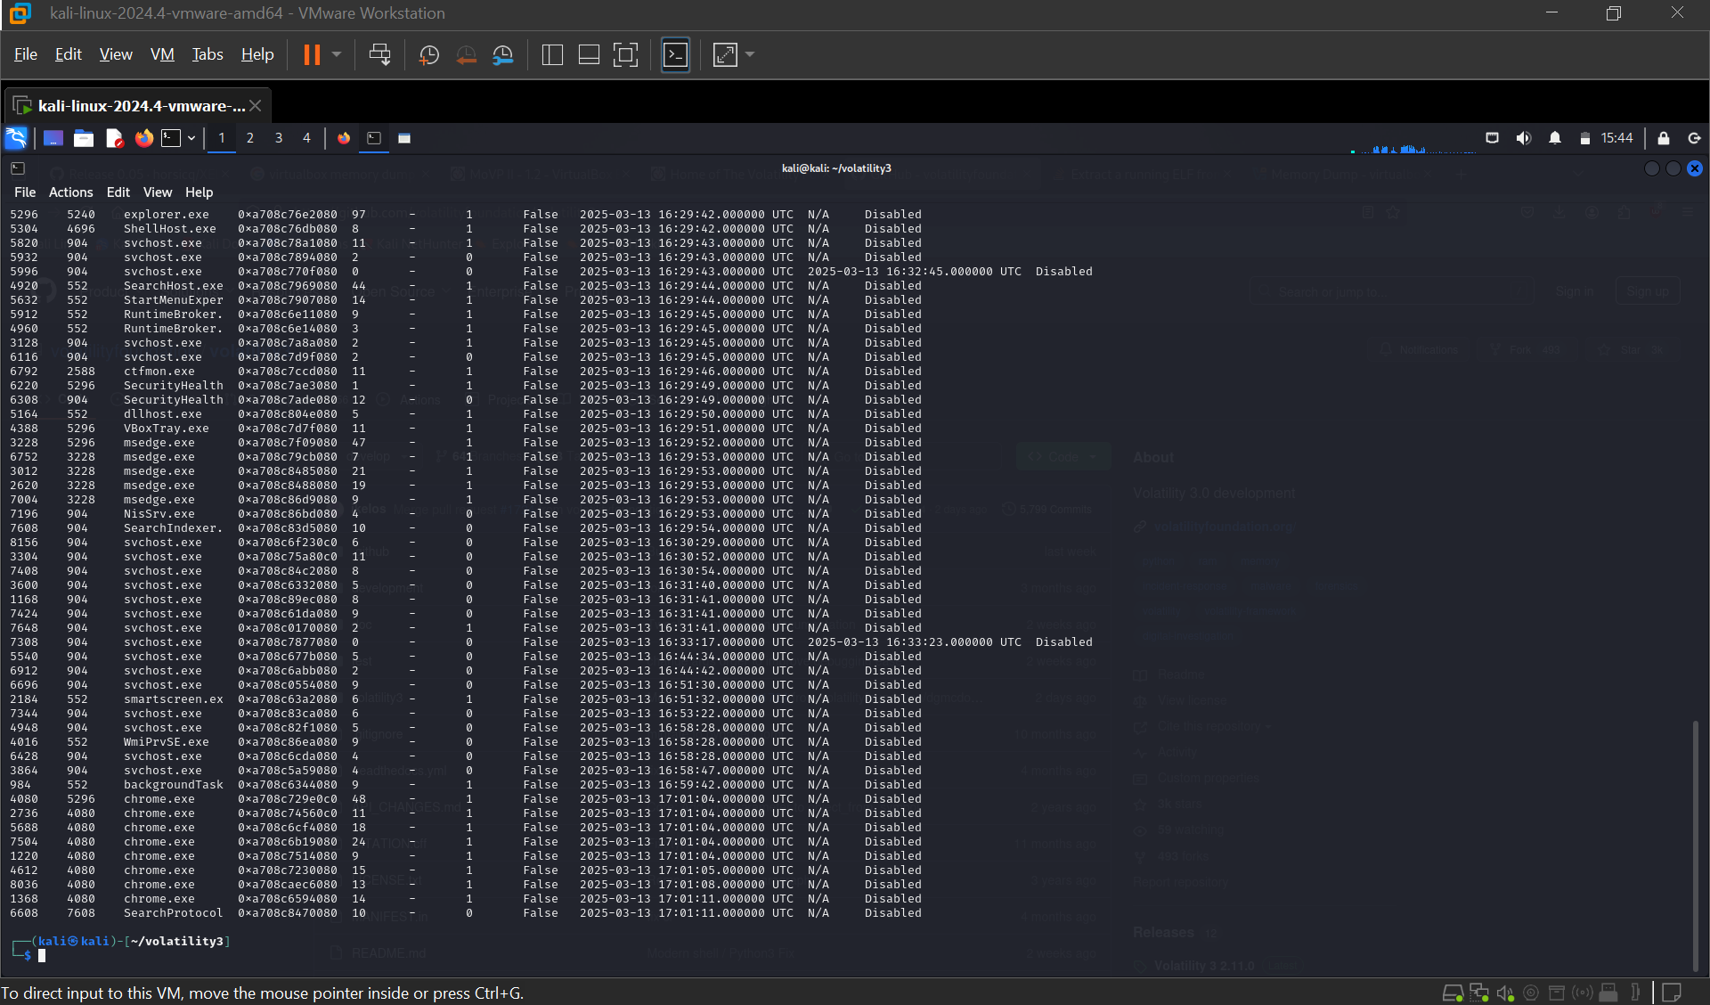The height and width of the screenshot is (1005, 1710).
Task: Launch Firefox from the Kali panel launcher
Action: [143, 138]
